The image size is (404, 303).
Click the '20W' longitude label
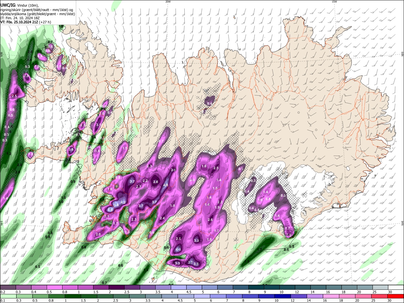point(168,2)
